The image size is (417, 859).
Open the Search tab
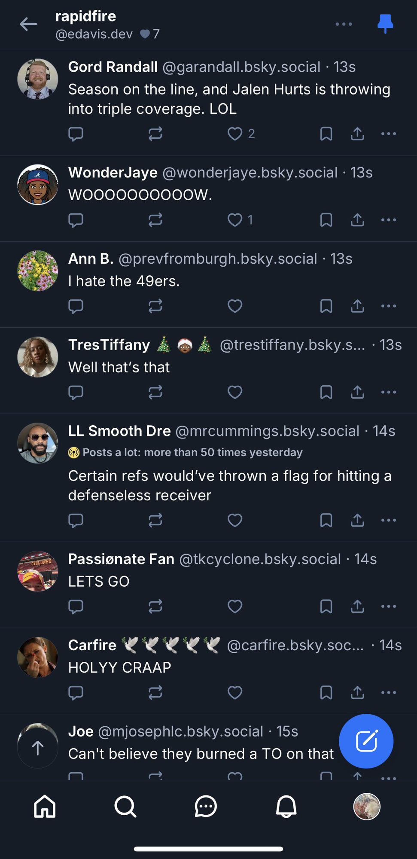[125, 806]
